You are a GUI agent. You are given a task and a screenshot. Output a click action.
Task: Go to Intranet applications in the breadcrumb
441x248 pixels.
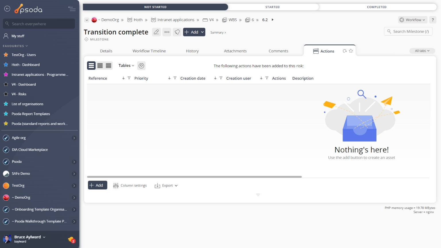(x=173, y=20)
